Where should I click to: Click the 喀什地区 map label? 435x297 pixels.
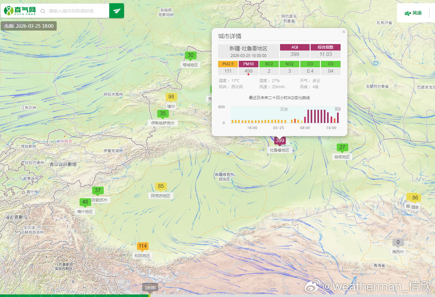[x=85, y=211]
